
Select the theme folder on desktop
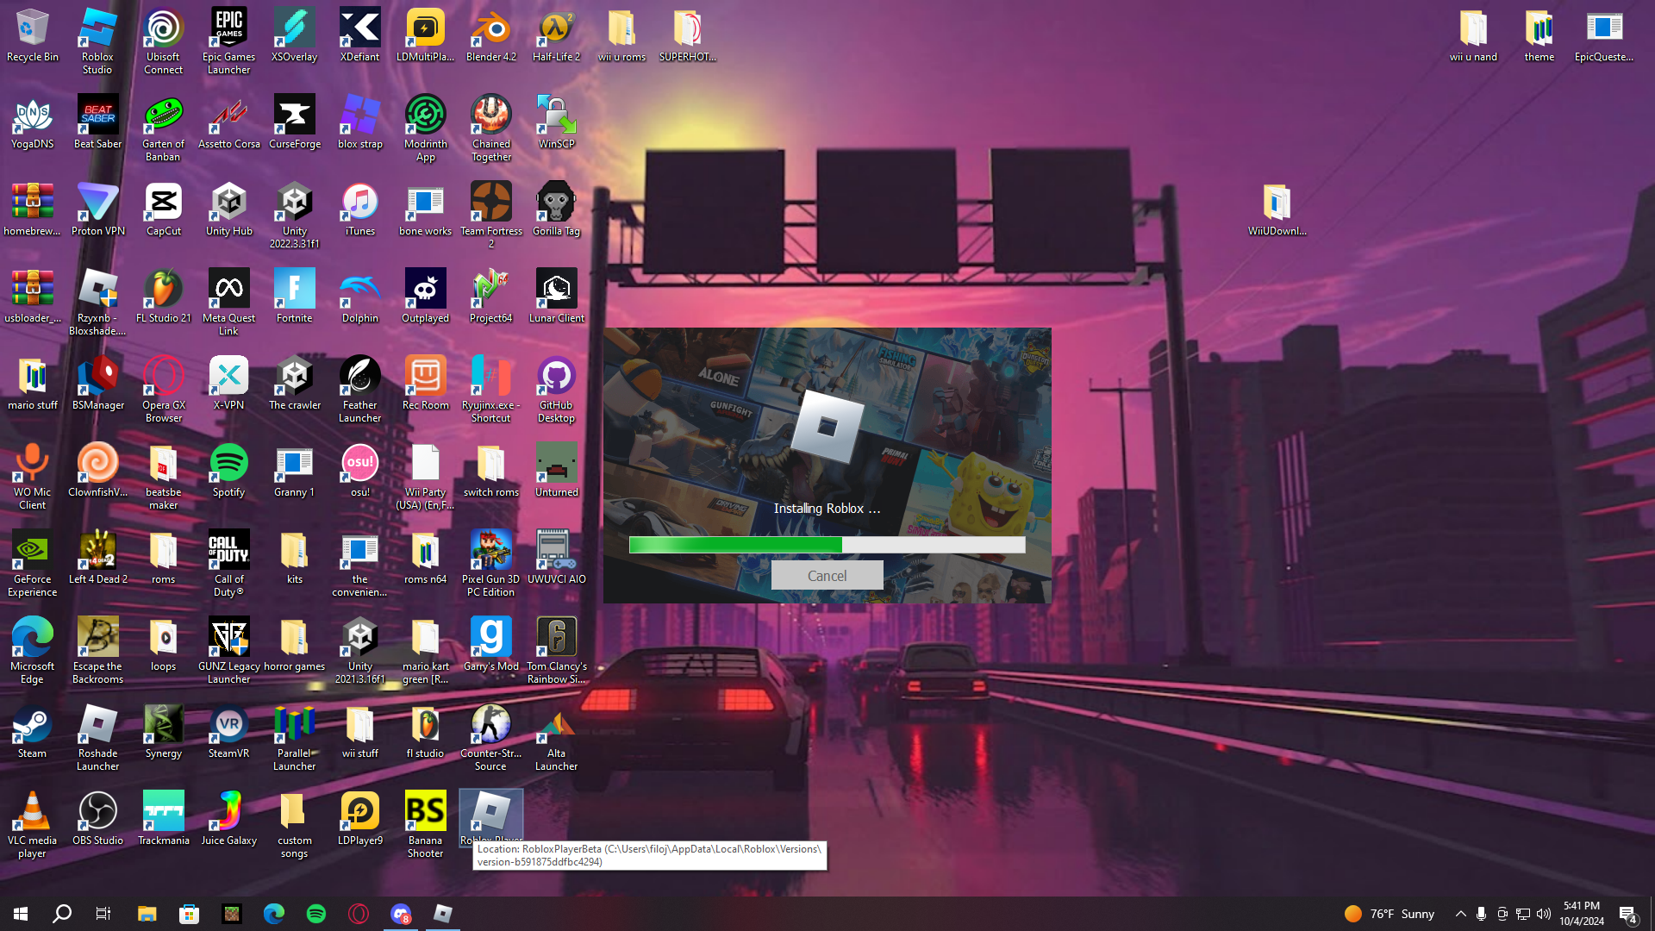1539,36
